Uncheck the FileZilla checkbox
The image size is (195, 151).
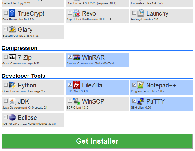(70, 85)
